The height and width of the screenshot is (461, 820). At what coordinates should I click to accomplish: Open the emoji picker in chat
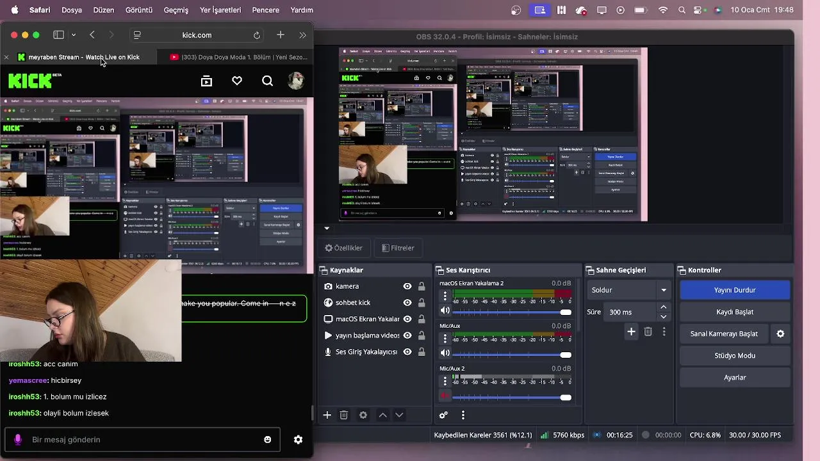[x=267, y=440]
